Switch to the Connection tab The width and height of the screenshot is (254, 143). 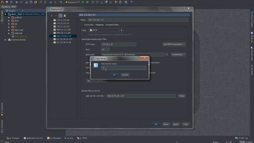coord(89,25)
